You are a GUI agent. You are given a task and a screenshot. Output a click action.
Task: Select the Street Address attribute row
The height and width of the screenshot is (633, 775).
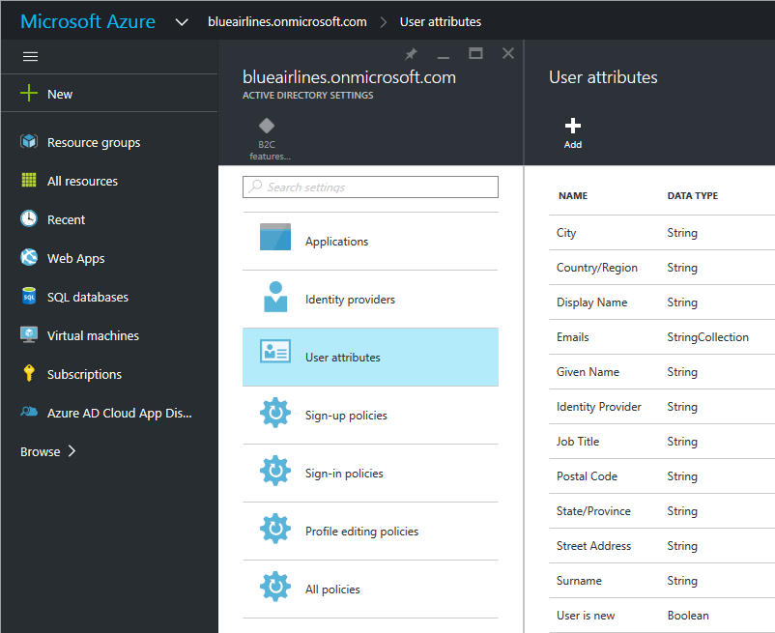pyautogui.click(x=662, y=545)
